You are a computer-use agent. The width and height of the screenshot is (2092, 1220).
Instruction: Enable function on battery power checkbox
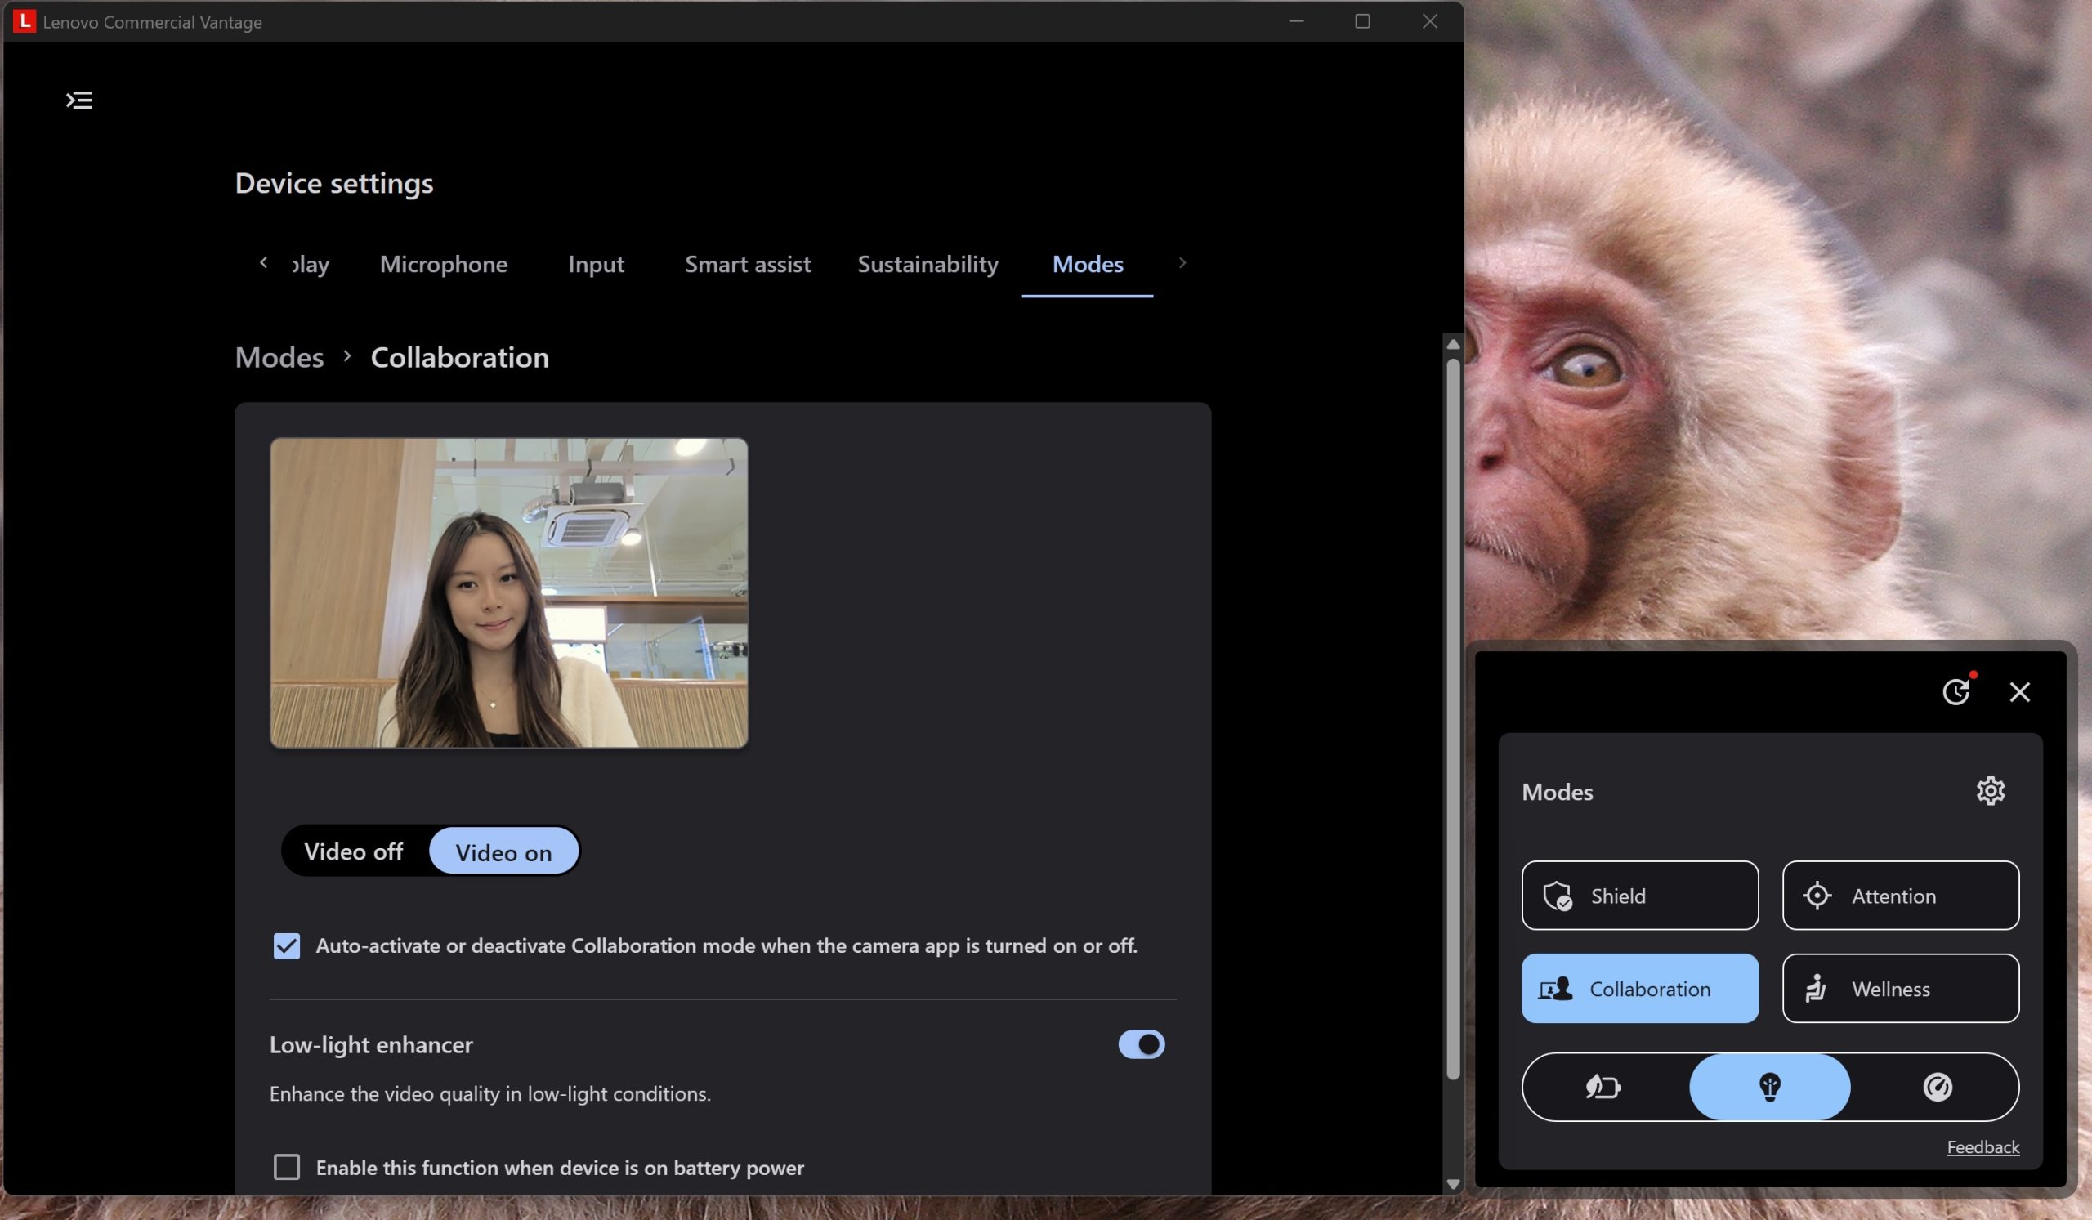coord(286,1167)
